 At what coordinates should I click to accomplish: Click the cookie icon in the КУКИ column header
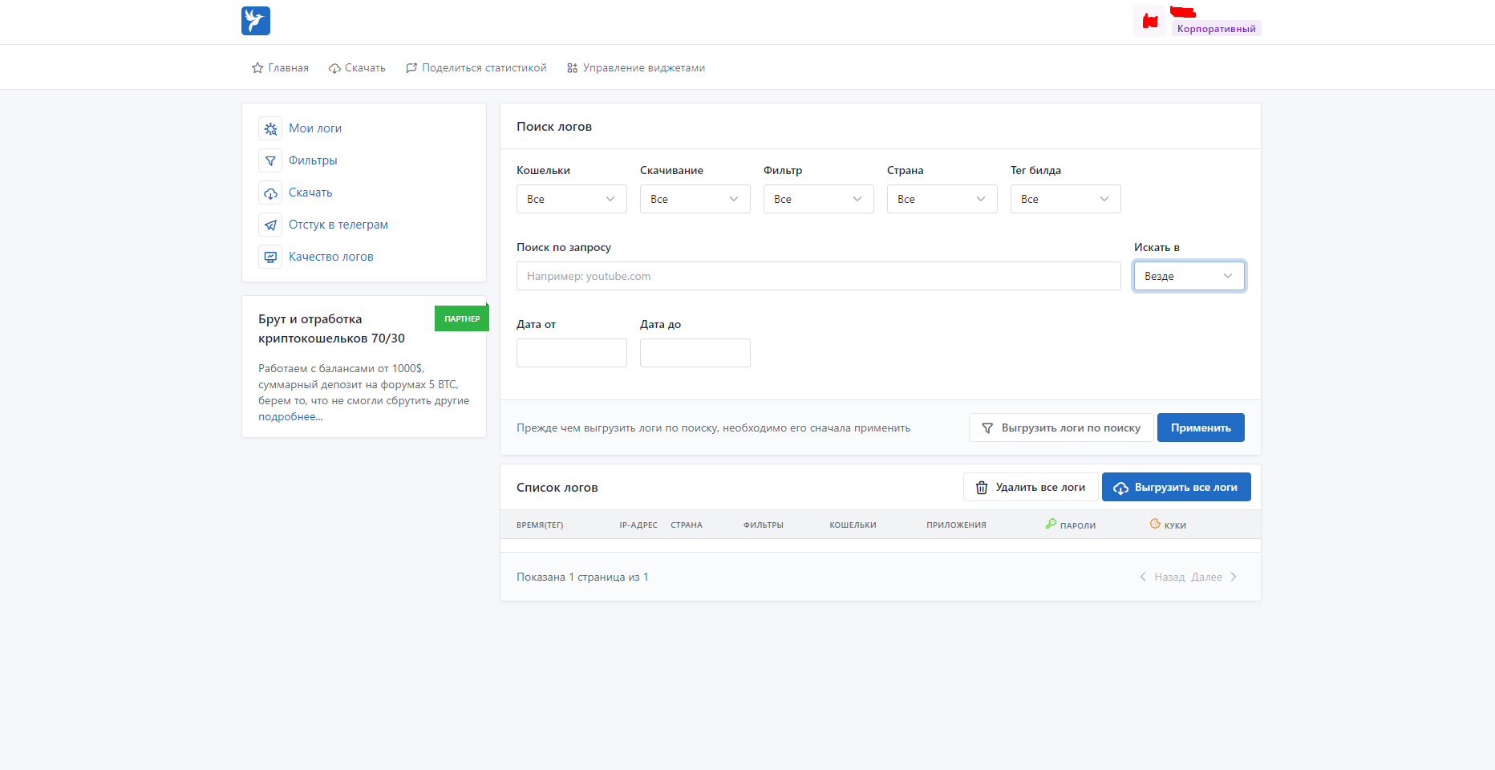[1155, 524]
